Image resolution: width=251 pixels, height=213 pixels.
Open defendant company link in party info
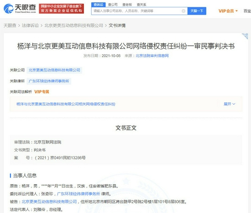click(49, 202)
